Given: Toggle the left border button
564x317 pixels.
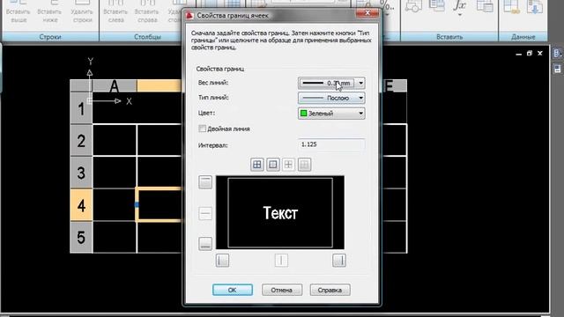Looking at the screenshot, I should (x=222, y=261).
